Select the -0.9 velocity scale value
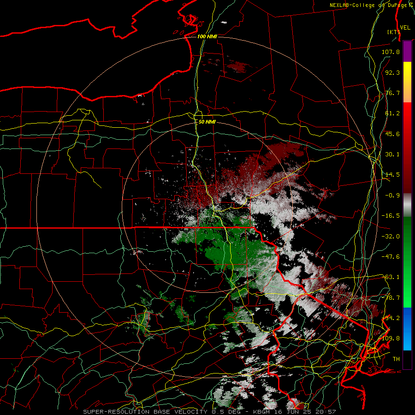The image size is (415, 415). pos(392,196)
